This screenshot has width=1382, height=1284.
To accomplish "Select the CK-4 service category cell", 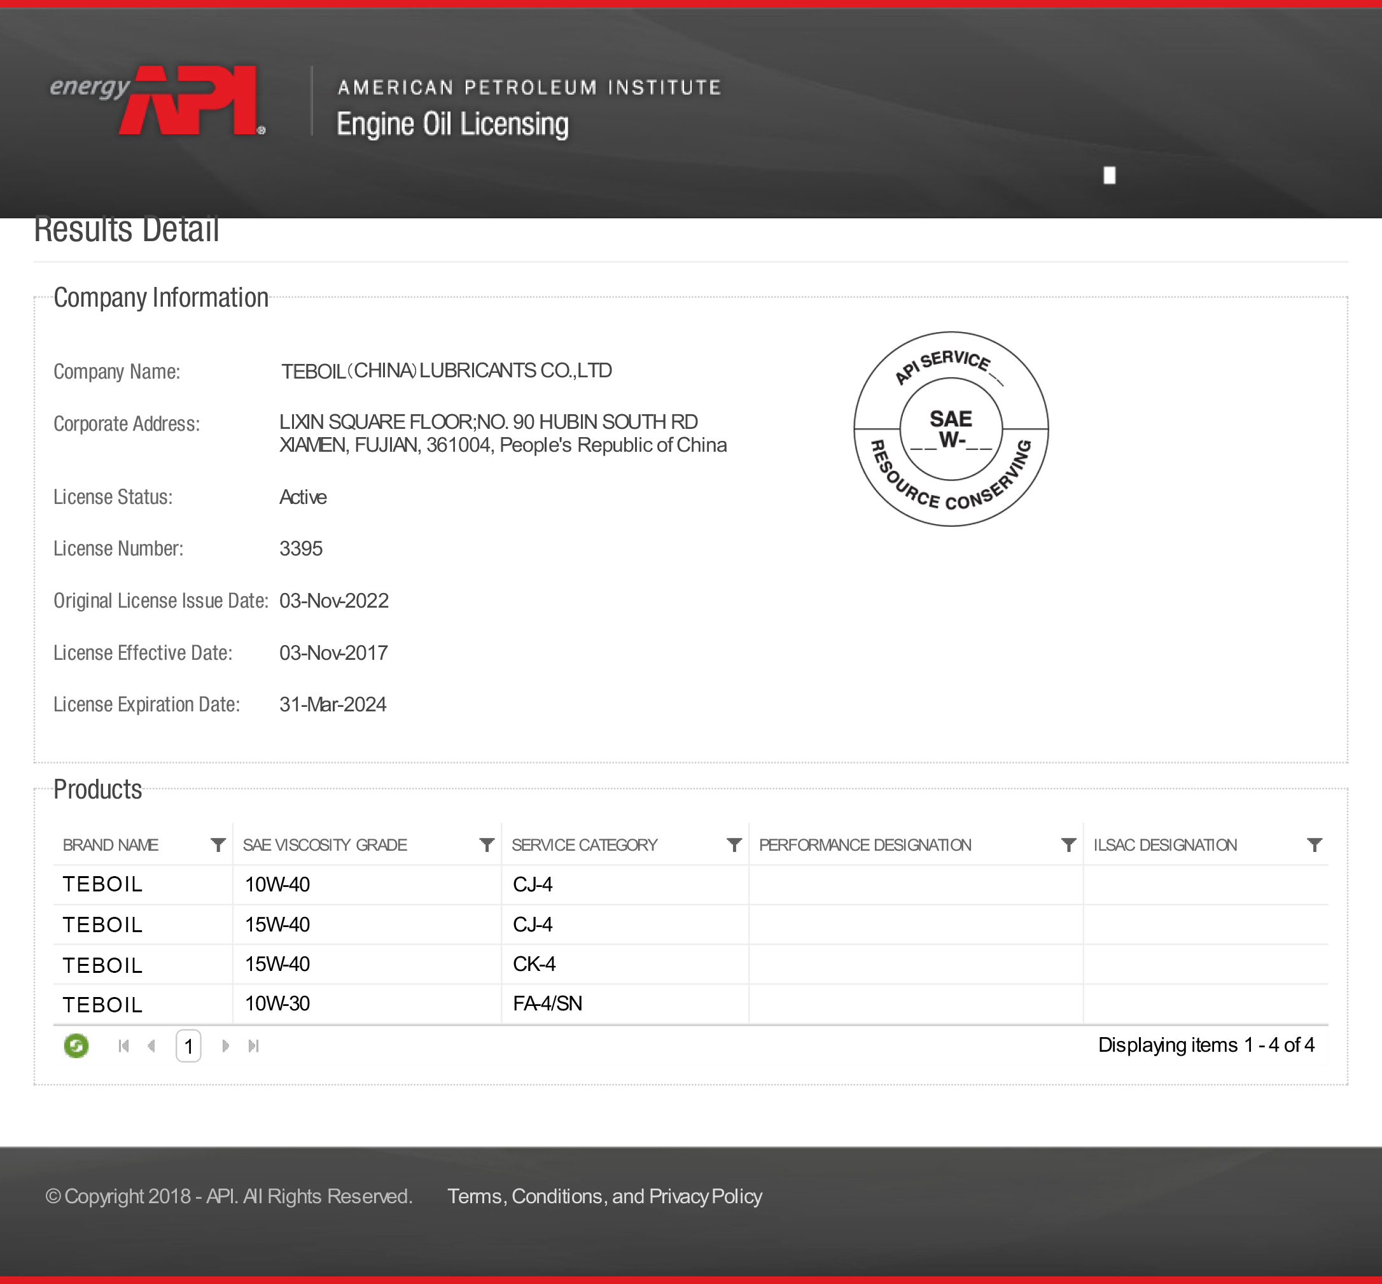I will pos(625,964).
